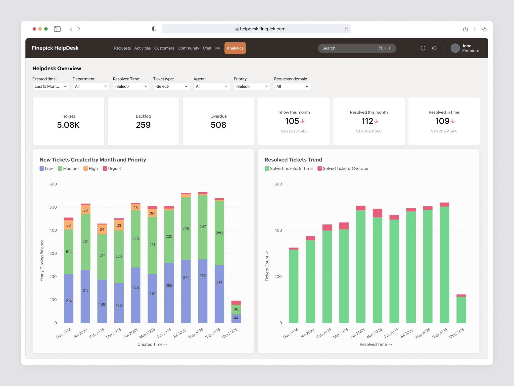Open the Department filter dropdown

(91, 86)
